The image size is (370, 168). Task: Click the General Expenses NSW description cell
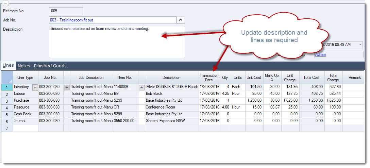[172, 121]
